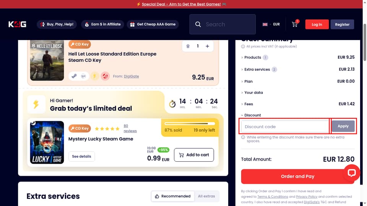Click the Total Amount EUR 12.80 value
The image size is (367, 206).
pyautogui.click(x=339, y=159)
